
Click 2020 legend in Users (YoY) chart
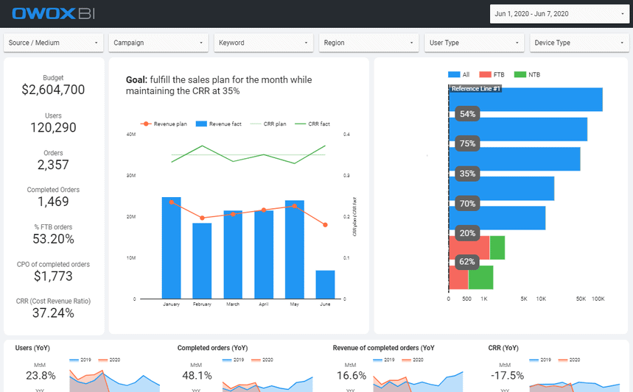(109, 360)
